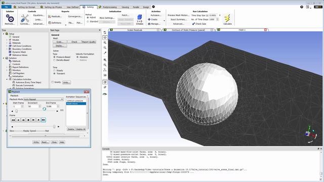Collapse the Setup tree node
The height and width of the screenshot is (182, 324).
(x=4, y=34)
